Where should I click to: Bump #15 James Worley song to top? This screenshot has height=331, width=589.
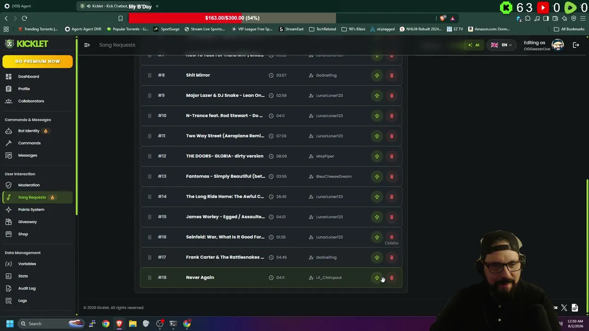click(377, 217)
